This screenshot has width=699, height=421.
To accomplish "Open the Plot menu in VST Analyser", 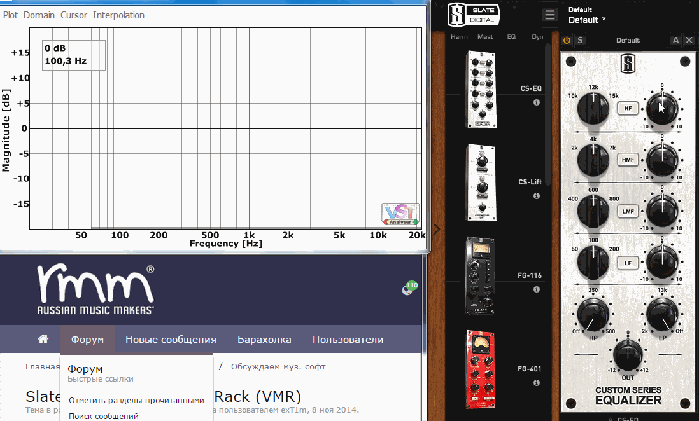I will coord(11,15).
